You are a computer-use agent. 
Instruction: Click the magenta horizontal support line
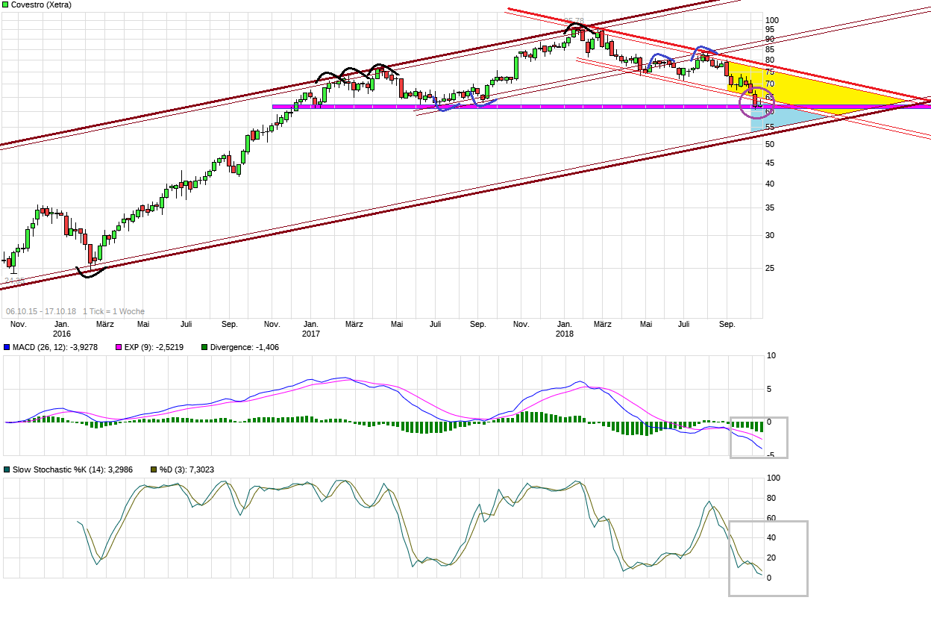point(601,107)
